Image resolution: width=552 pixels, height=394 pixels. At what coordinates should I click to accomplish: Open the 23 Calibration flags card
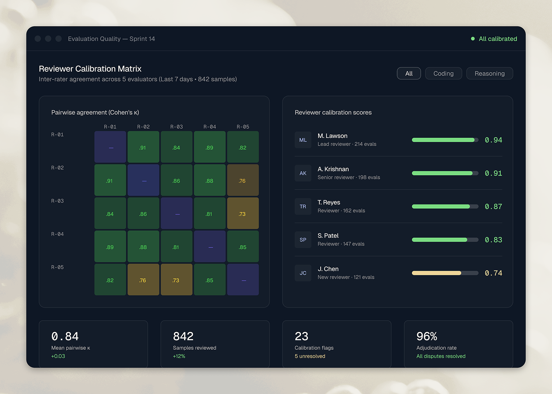pyautogui.click(x=337, y=344)
